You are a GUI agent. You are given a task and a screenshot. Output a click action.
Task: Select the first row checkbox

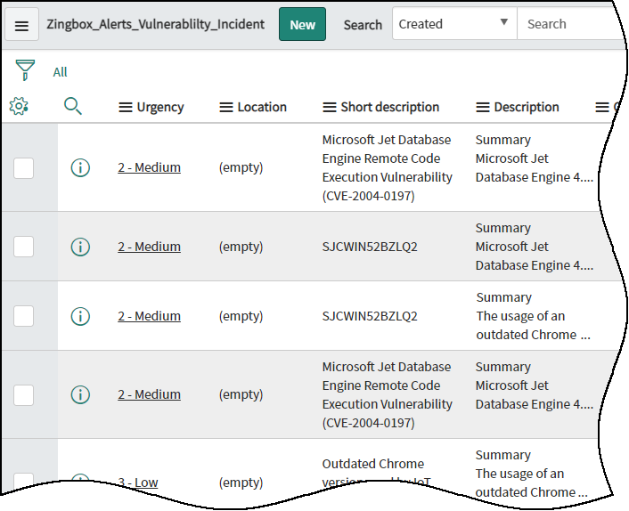tap(24, 167)
